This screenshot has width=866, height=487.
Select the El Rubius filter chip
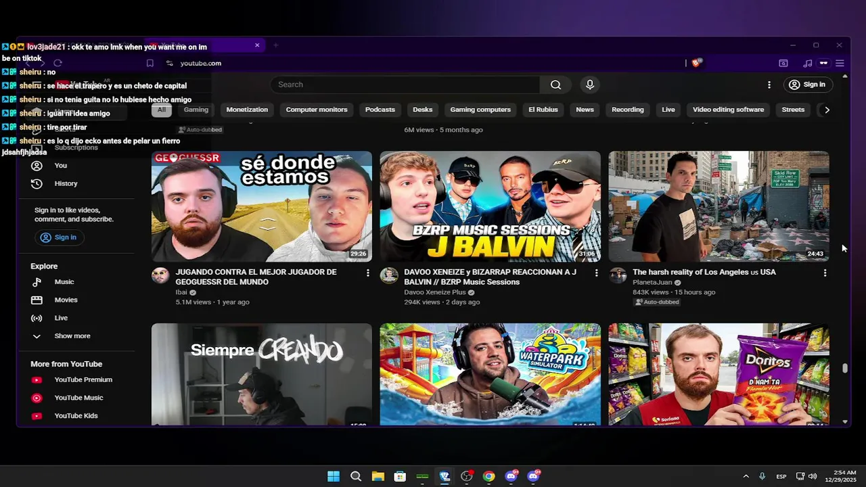543,110
